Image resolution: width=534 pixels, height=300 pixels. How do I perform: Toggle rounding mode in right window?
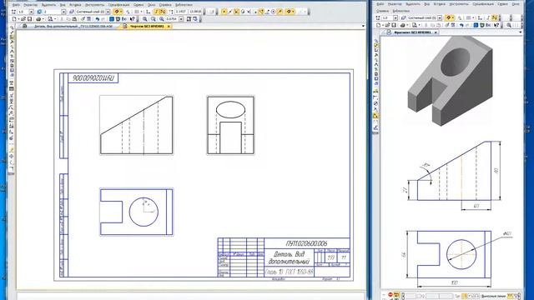pyautogui.click(x=494, y=18)
